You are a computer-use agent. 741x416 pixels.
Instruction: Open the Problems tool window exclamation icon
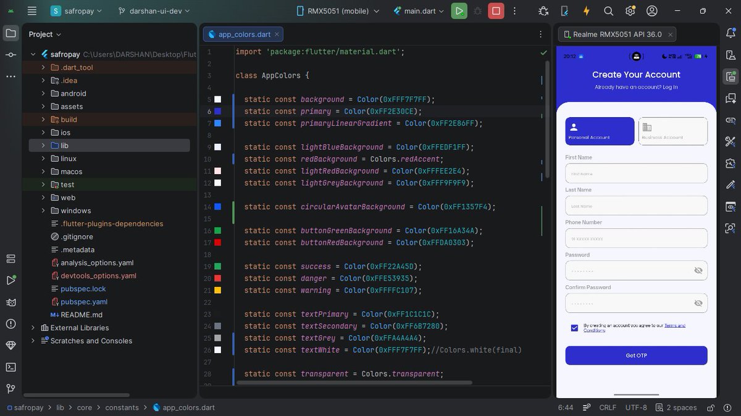tap(10, 323)
